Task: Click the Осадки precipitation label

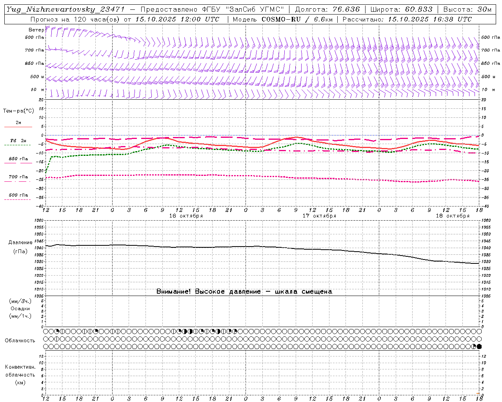Action: coord(20,309)
